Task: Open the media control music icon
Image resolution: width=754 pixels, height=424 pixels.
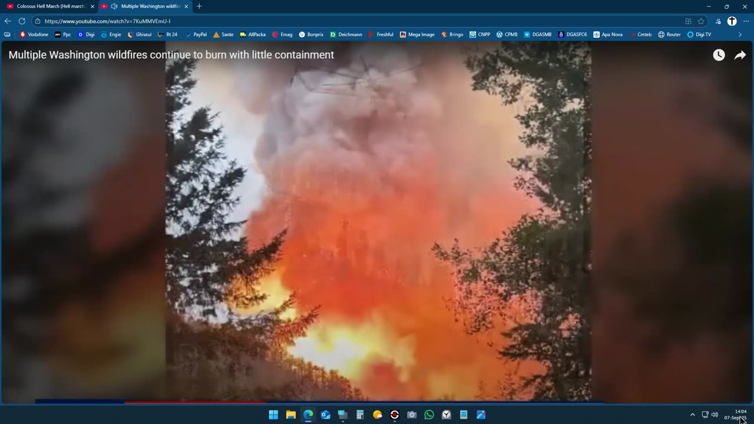Action: [x=718, y=21]
